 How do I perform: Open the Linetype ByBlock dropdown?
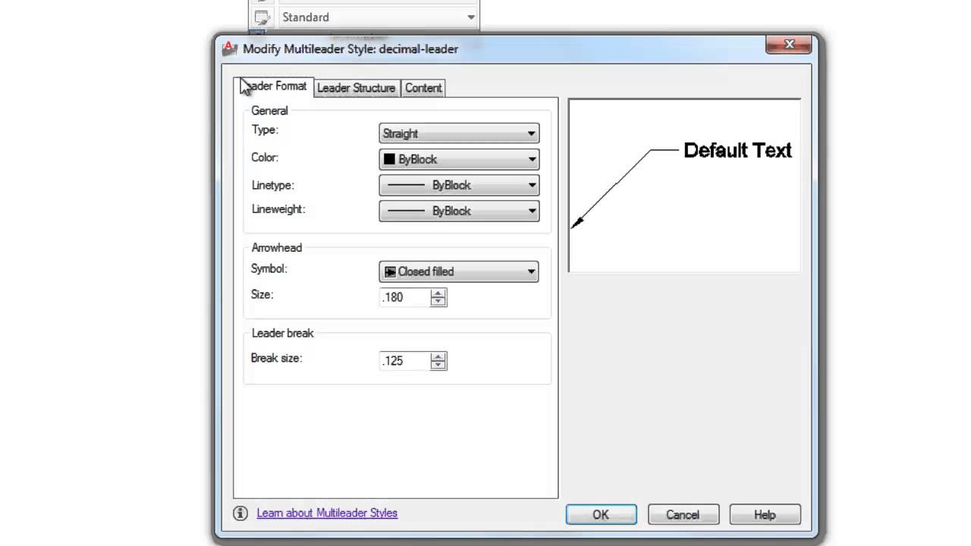pos(459,185)
